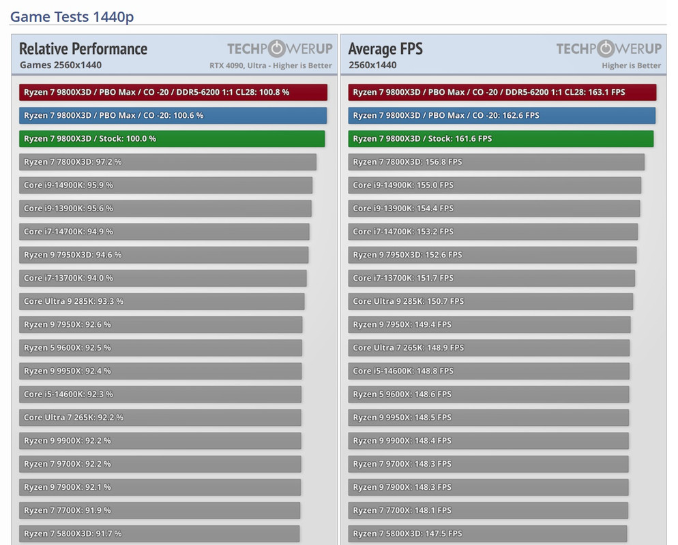Click the Ryzen 9 7950X: 149.4 FPS bar

[x=489, y=325]
